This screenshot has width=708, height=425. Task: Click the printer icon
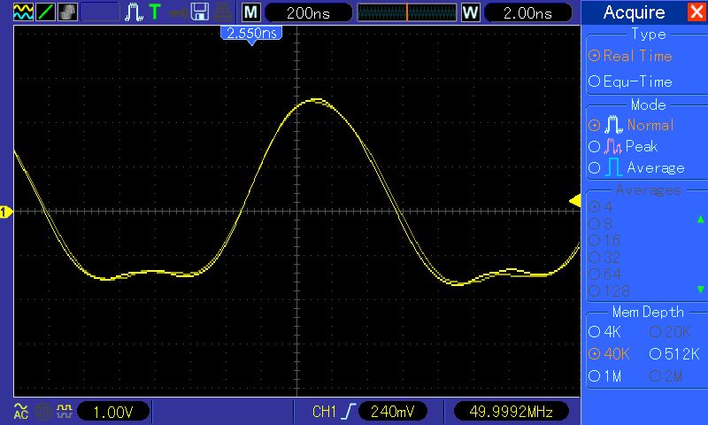[x=223, y=12]
